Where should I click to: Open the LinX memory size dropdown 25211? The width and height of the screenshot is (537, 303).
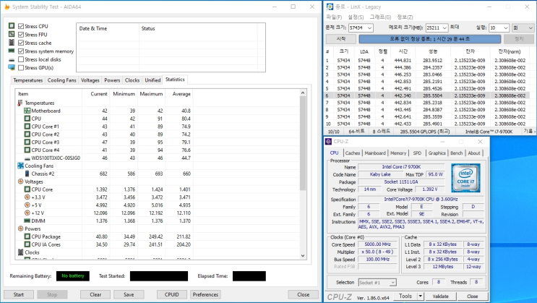444,27
